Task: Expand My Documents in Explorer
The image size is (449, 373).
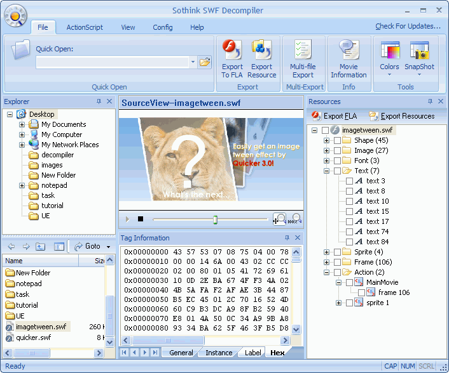Action: [x=22, y=124]
